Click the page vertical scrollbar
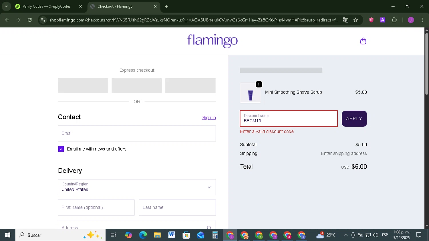The height and width of the screenshot is (241, 429). pyautogui.click(x=427, y=63)
